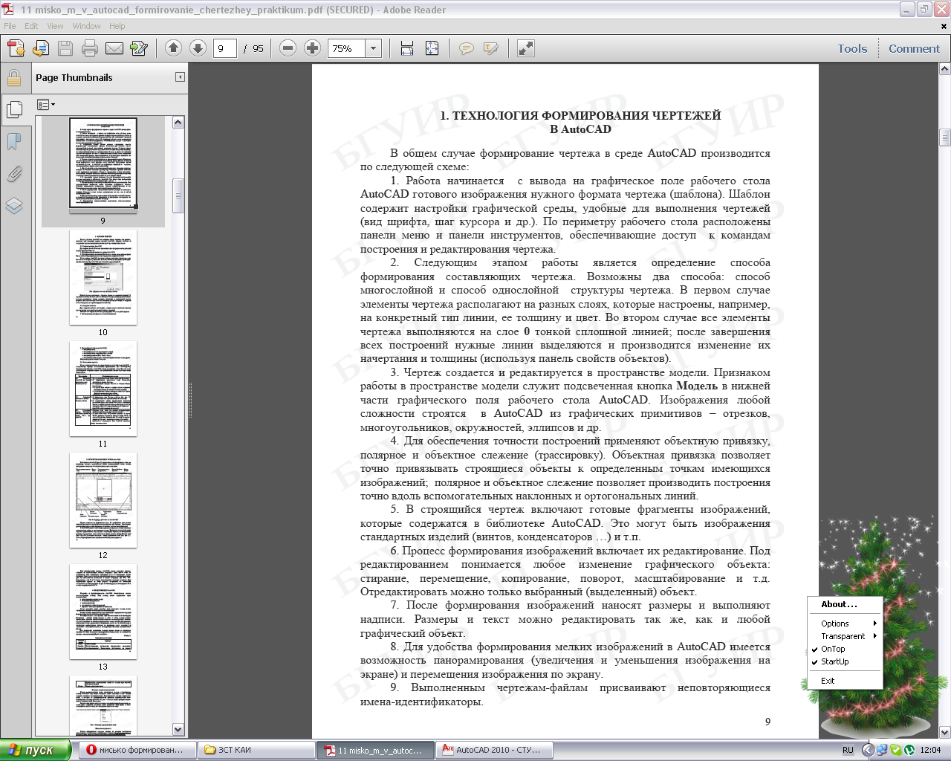Click the Save file toolbar icon
Viewport: 951px width, 761px height.
click(65, 49)
